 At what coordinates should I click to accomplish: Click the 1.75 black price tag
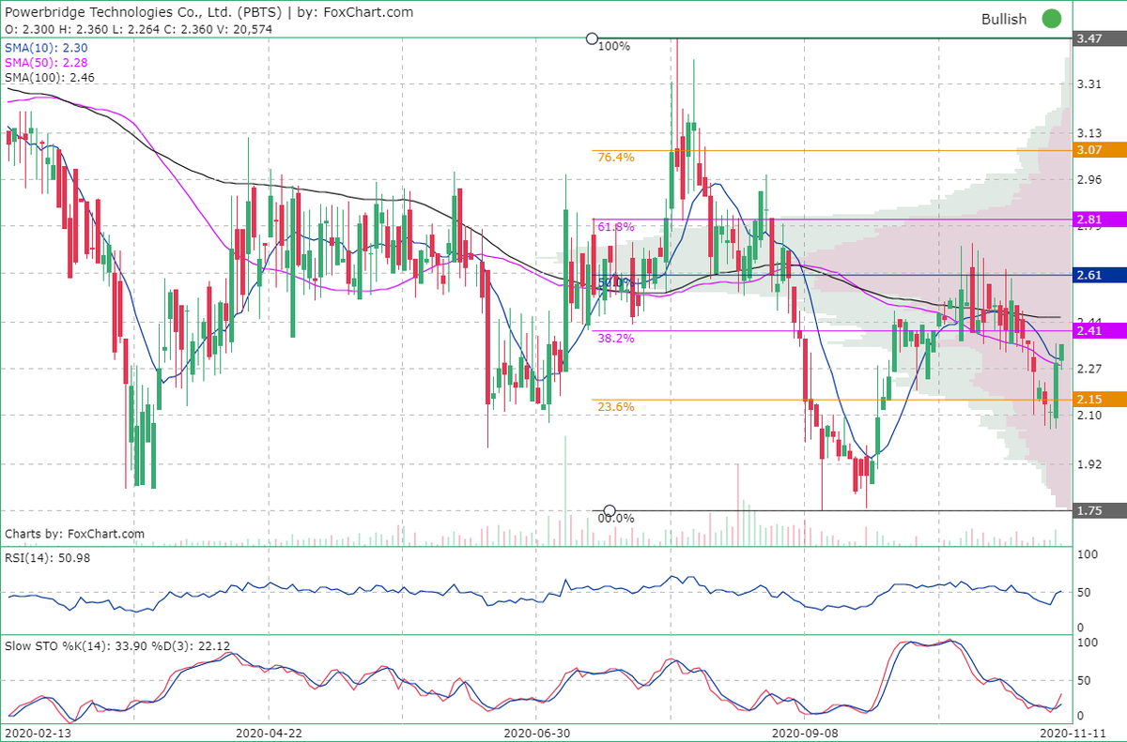click(1099, 511)
